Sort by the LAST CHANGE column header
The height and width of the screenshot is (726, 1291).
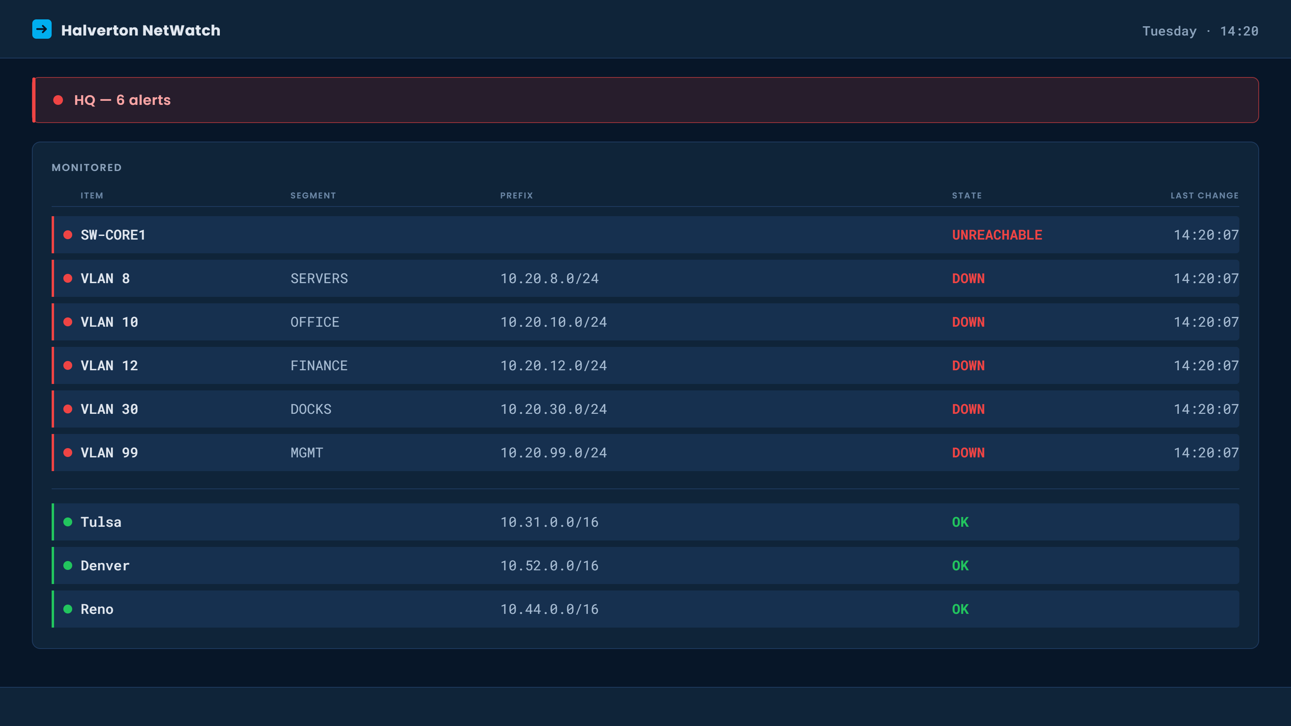(1204, 195)
